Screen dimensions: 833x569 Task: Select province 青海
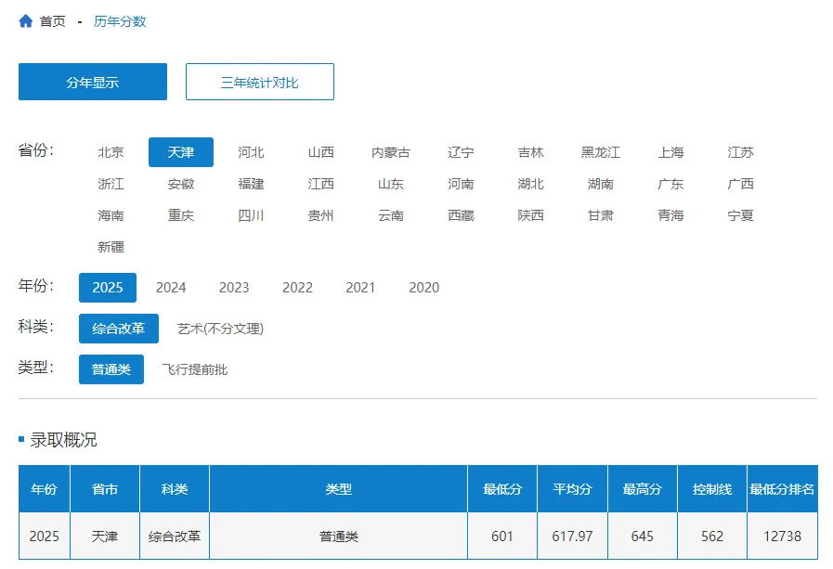tap(670, 215)
